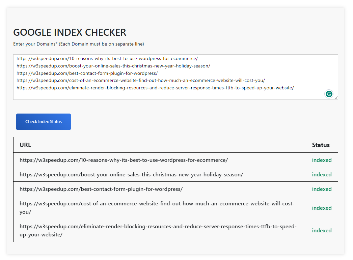Click the GOOGLE INDEX CHECKER heading
The width and height of the screenshot is (353, 260).
coord(70,32)
